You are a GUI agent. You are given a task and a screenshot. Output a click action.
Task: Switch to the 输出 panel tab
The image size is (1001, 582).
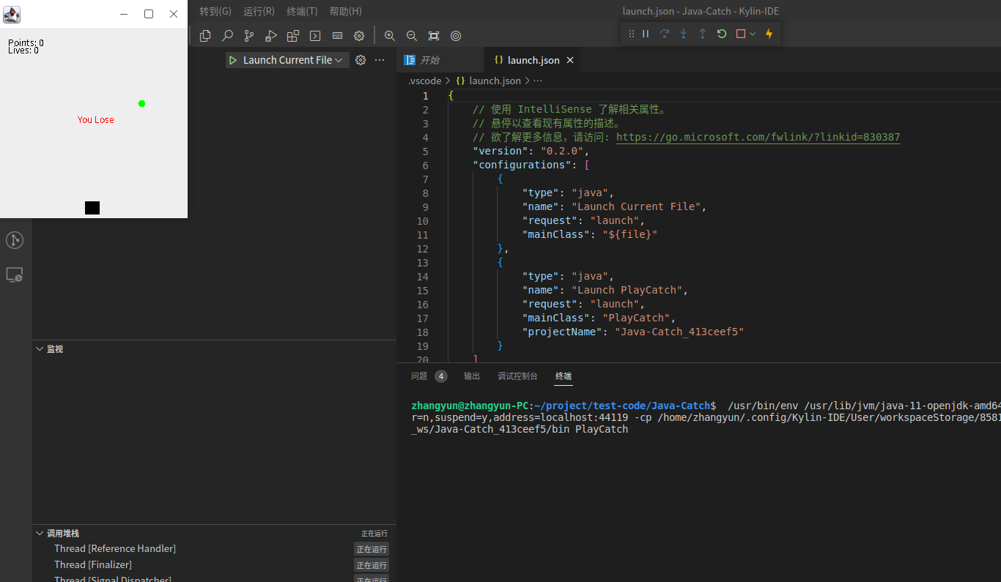coord(472,376)
